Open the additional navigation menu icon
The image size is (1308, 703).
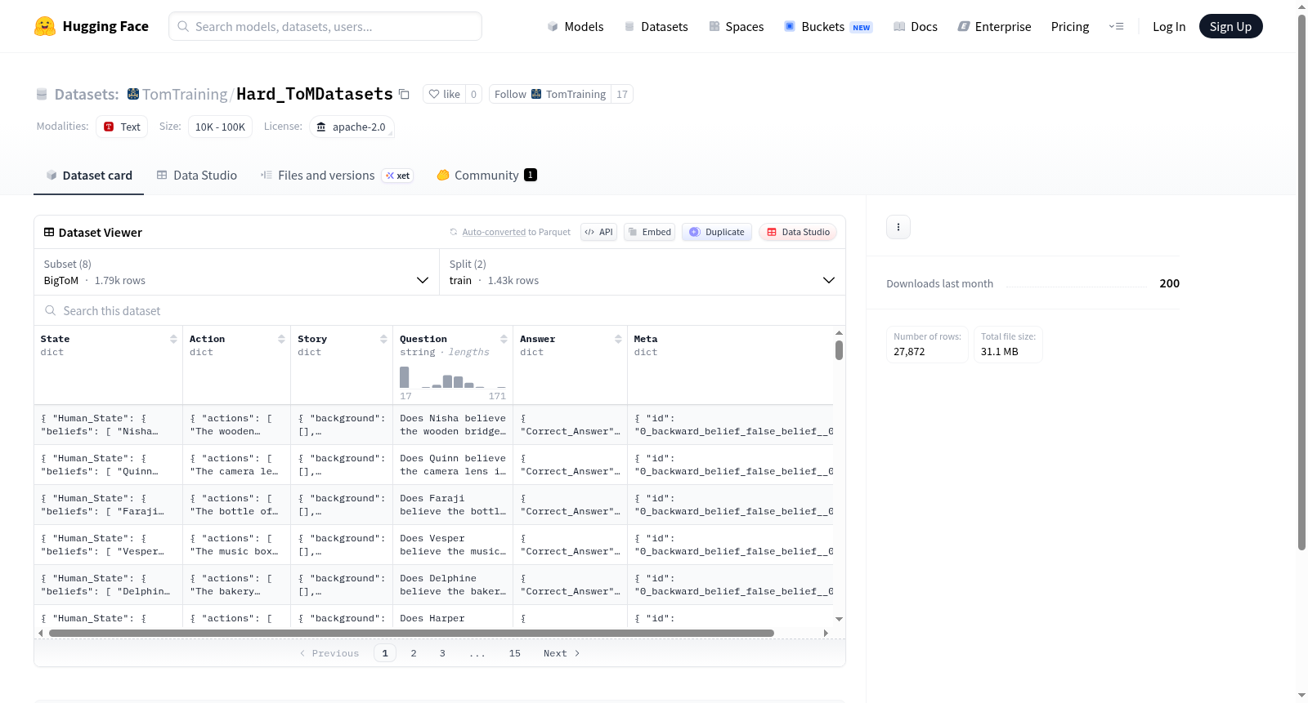point(1116,26)
